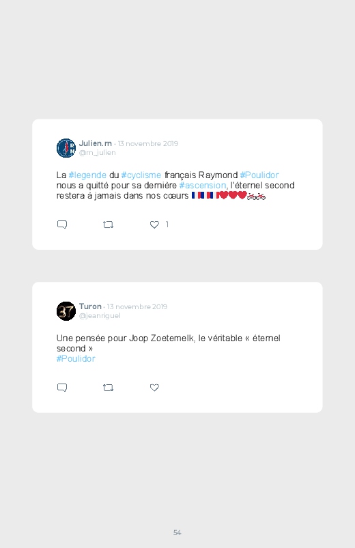355x548 pixels.
Task: Open Julien.m profile avatar
Action: point(66,148)
